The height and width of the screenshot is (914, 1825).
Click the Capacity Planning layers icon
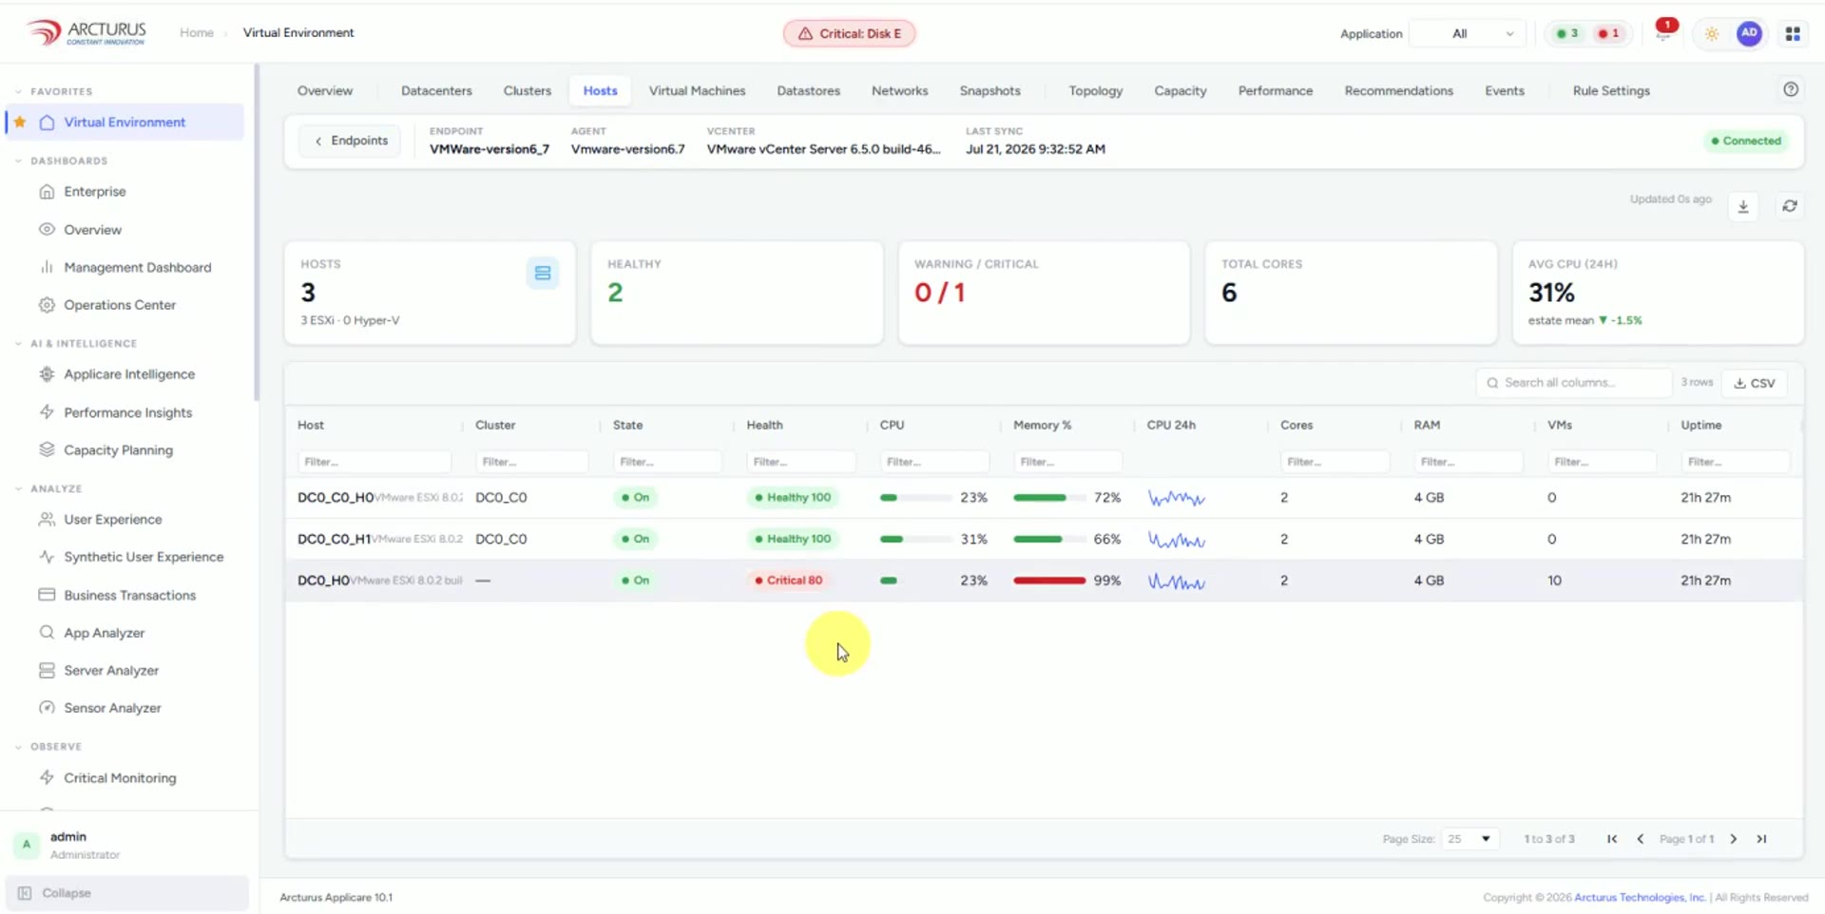[47, 449]
